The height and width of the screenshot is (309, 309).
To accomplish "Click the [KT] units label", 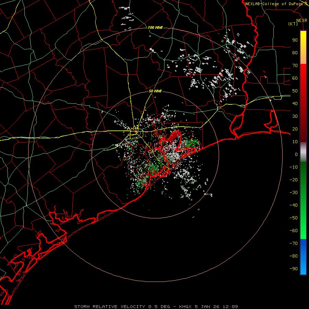I will pyautogui.click(x=293, y=24).
